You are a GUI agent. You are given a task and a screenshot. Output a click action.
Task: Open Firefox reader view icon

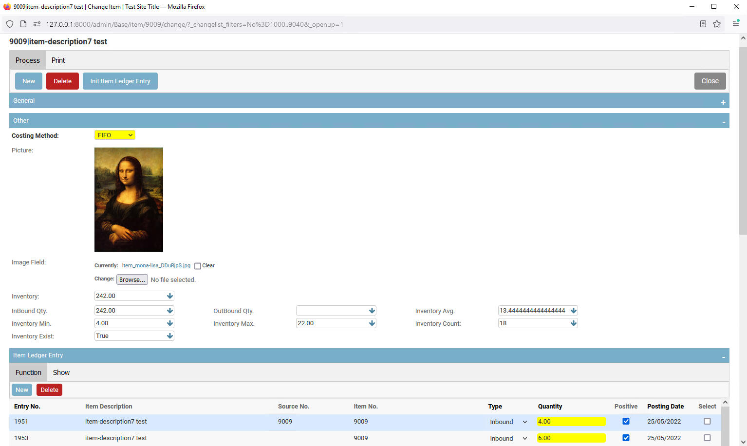703,24
